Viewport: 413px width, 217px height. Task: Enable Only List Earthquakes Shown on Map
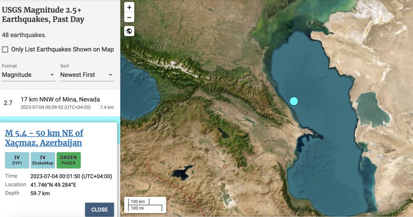point(5,49)
